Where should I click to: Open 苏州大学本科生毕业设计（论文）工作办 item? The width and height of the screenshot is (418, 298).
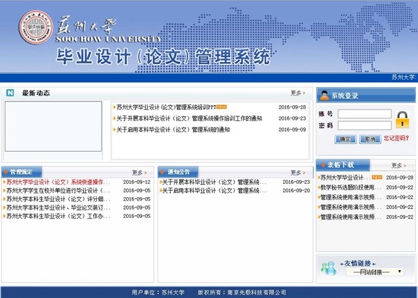(x=58, y=216)
